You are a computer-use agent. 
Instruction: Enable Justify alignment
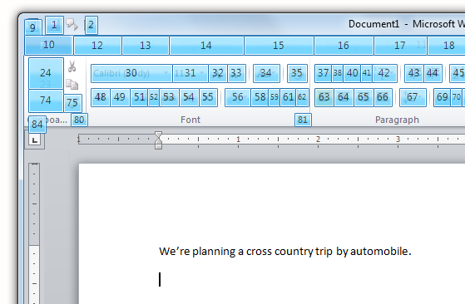[383, 97]
